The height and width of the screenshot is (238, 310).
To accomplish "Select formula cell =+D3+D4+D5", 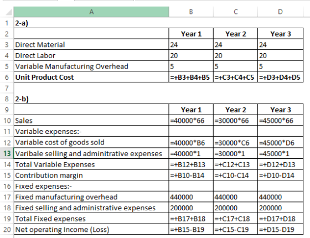I will click(x=280, y=77).
